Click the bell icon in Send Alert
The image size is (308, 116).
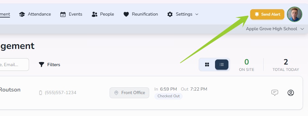(x=257, y=14)
